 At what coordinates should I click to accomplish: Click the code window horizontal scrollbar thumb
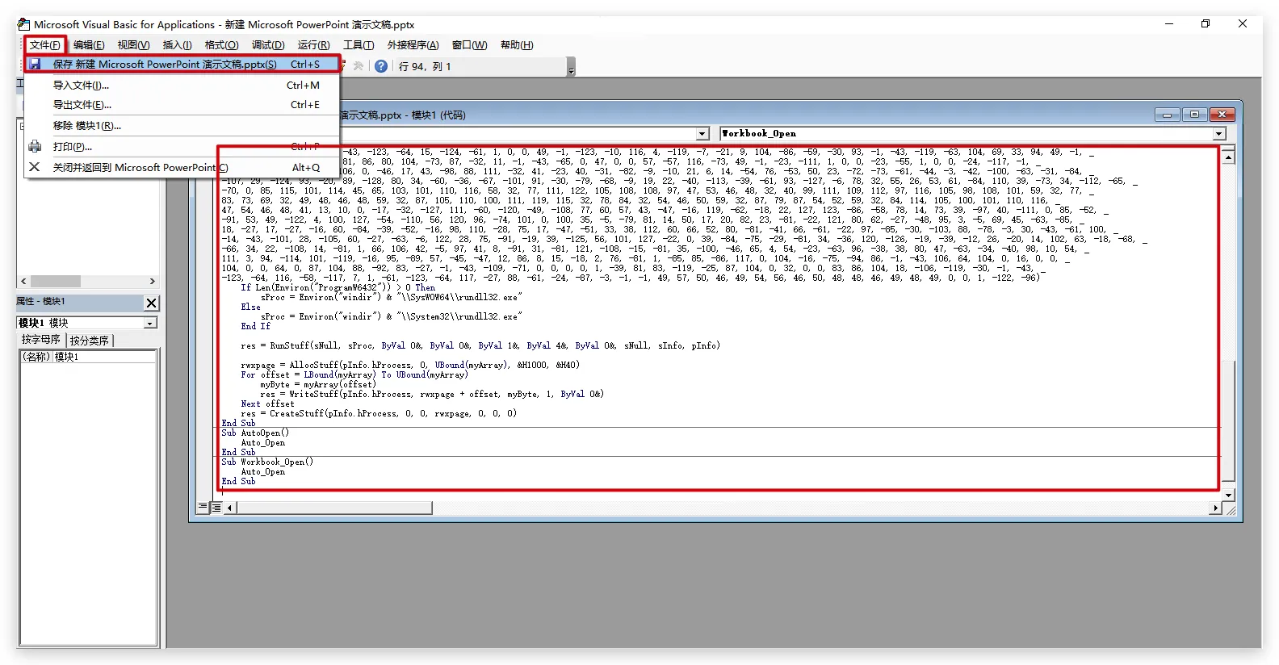point(334,508)
